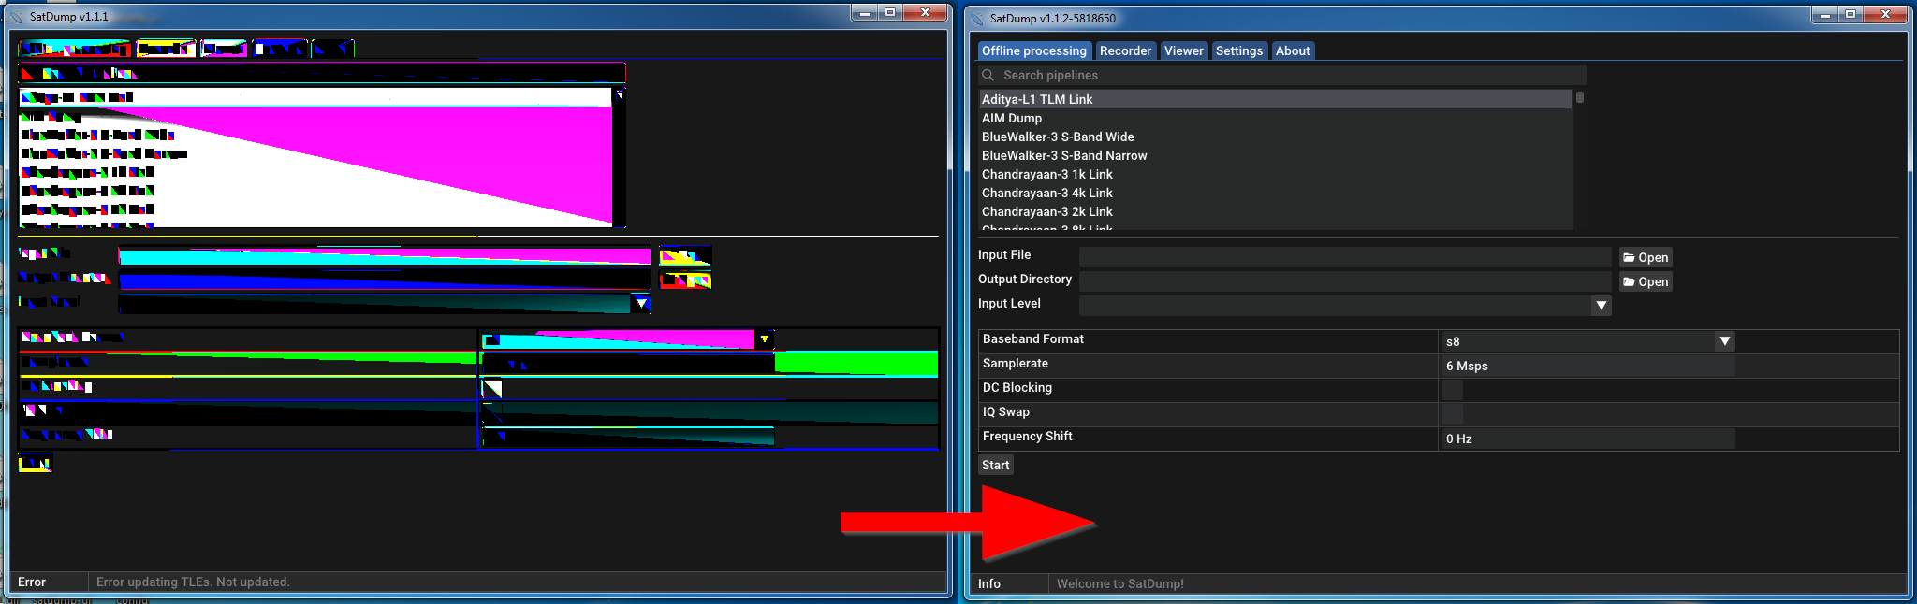Select Chandrayaan-3 4k Link pipeline
The width and height of the screenshot is (1917, 604).
[1275, 193]
